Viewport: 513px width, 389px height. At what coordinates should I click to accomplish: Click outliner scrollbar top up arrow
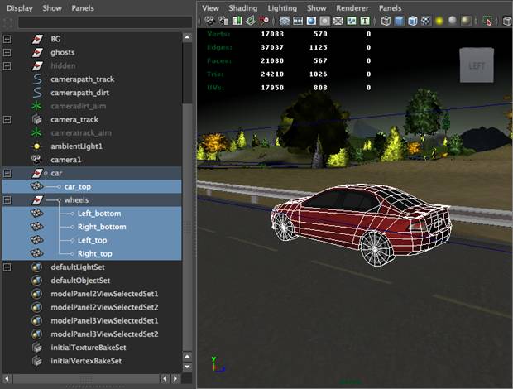tap(187, 37)
